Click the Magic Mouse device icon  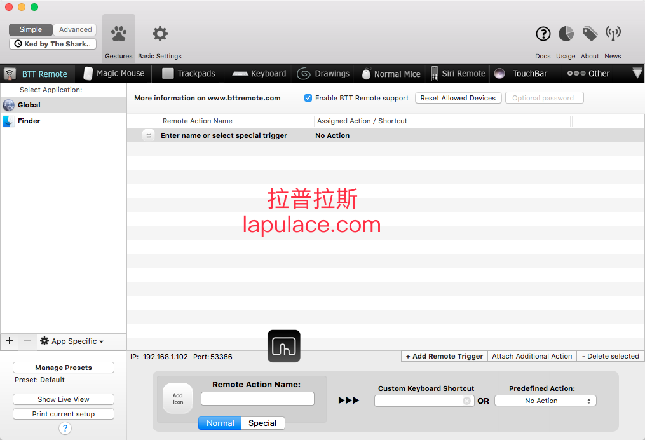point(88,73)
